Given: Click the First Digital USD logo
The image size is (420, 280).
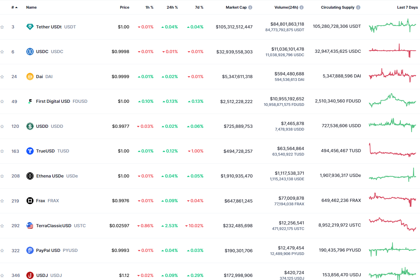Looking at the screenshot, I should coord(30,101).
